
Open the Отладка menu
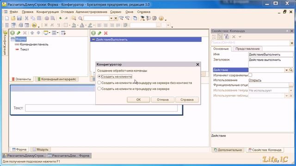pos(67,12)
